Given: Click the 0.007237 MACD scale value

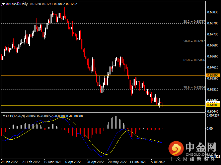Looking at the screenshot, I should pos(213,116).
